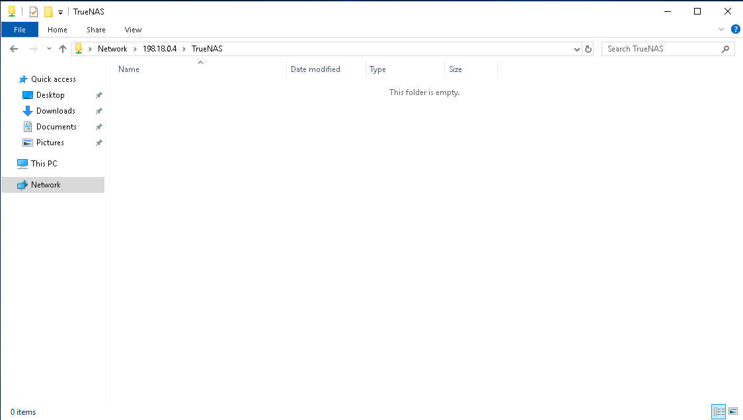Click 198.18.0.4 in the address path

(x=159, y=49)
